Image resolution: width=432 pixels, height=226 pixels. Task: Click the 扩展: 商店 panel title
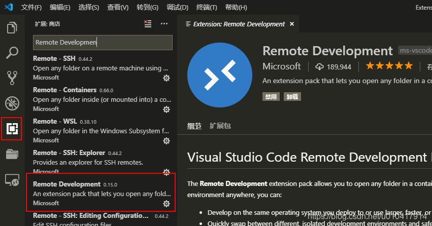pyautogui.click(x=47, y=24)
